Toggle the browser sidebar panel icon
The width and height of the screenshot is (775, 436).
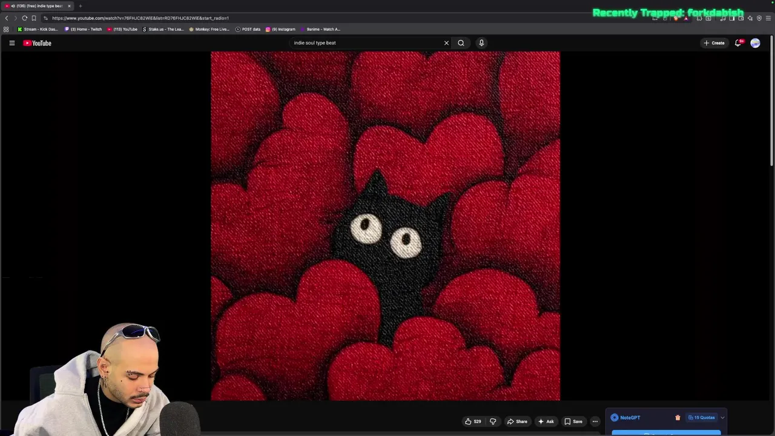(x=732, y=19)
